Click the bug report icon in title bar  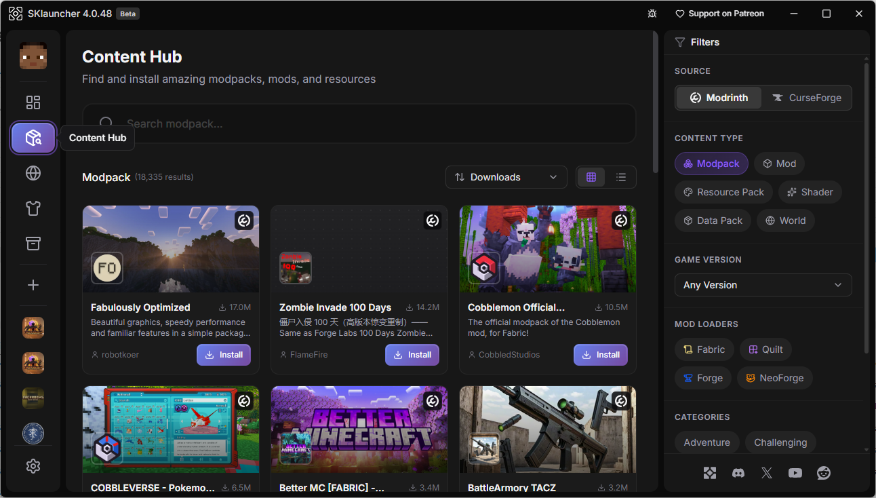coord(652,14)
